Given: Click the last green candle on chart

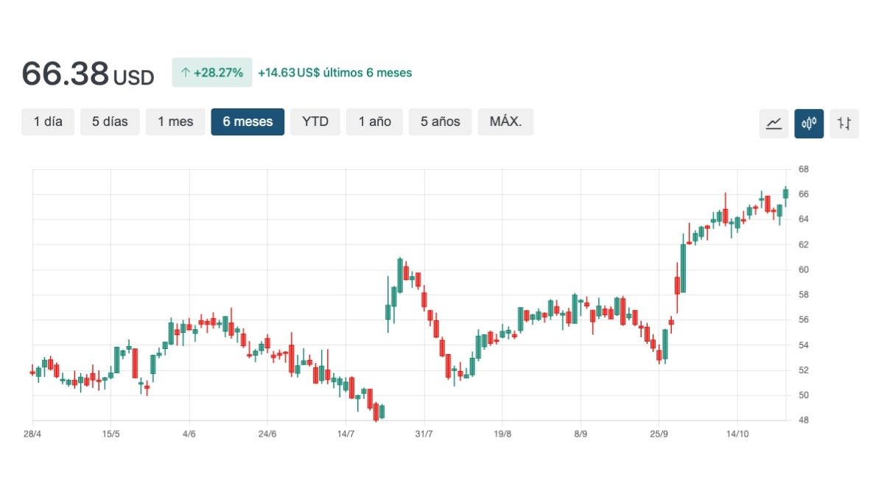Looking at the screenshot, I should [785, 194].
